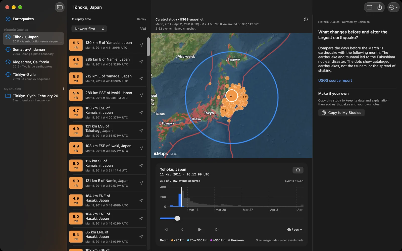This screenshot has height=251, width=402.
Task: Locate 103 km ESE of Iwaki quake
Action: [141, 148]
